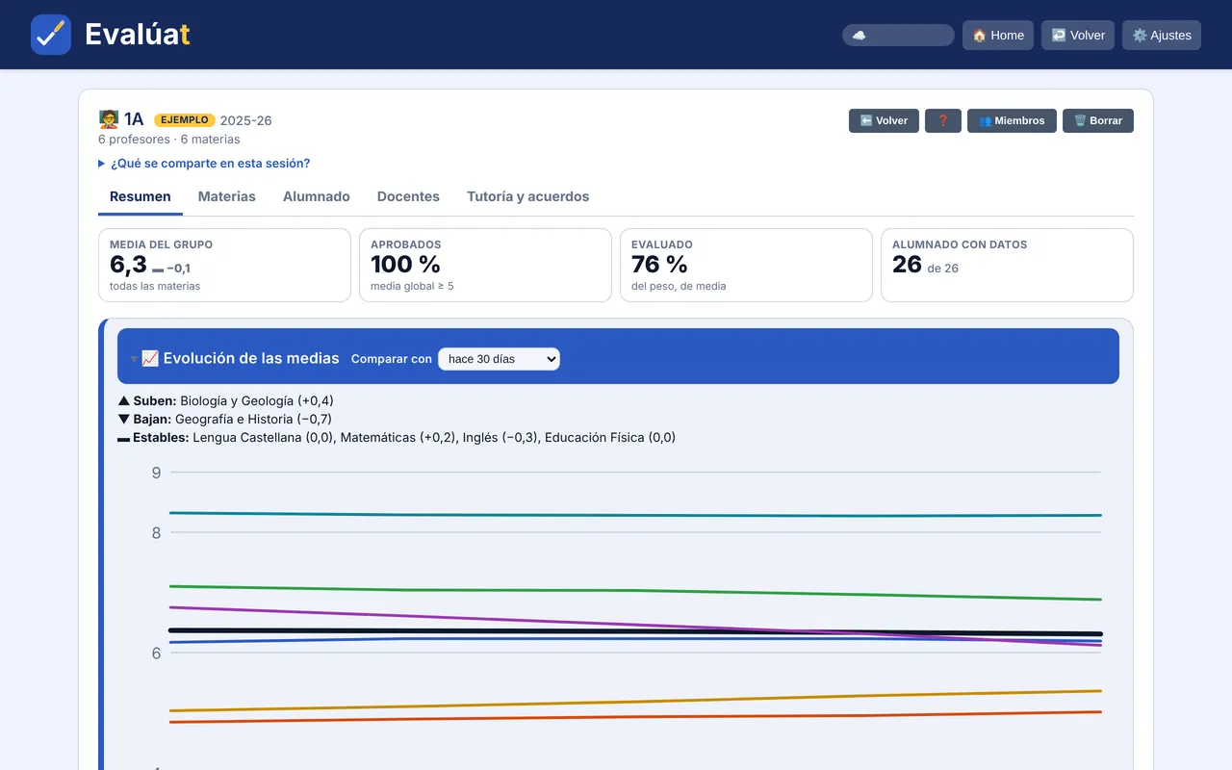Open the Docentes tab
Image resolution: width=1232 pixels, height=770 pixels.
point(408,196)
